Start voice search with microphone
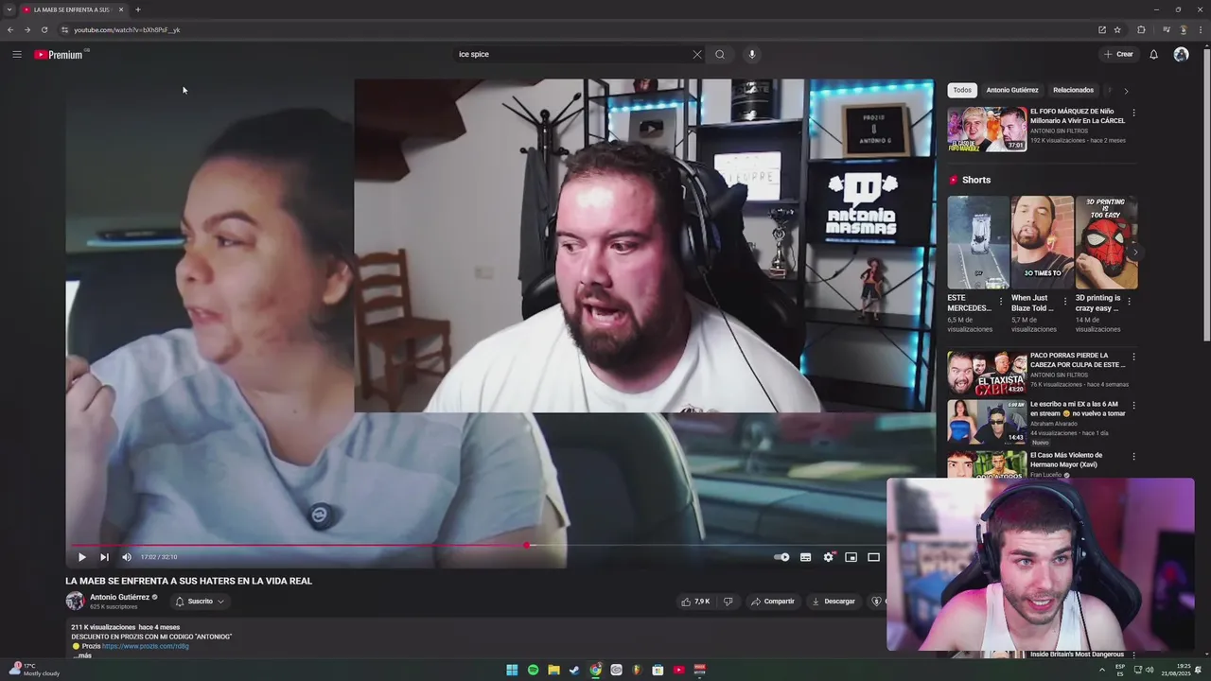 [752, 54]
